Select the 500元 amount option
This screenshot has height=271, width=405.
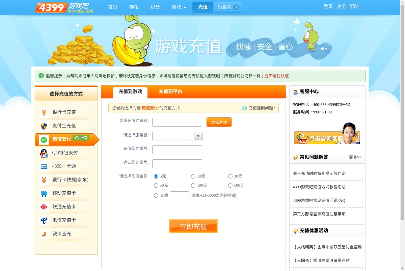click(x=230, y=185)
